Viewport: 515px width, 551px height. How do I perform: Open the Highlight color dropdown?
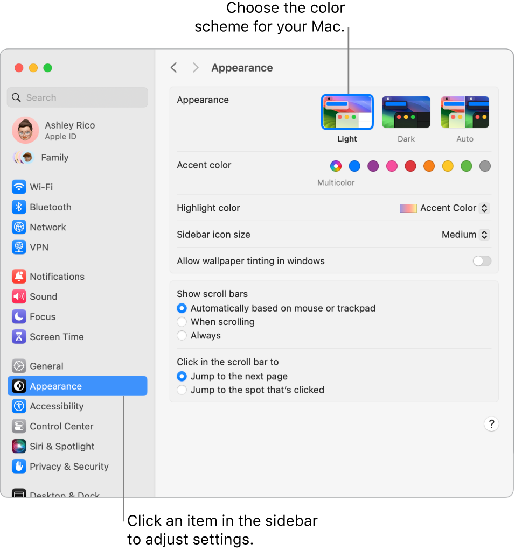pos(444,208)
